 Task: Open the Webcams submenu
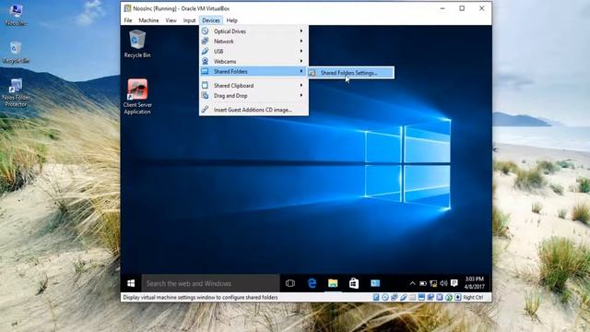[x=254, y=62]
